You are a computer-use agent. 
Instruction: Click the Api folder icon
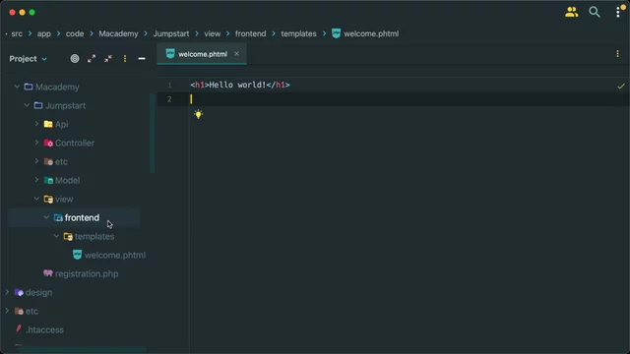point(48,124)
